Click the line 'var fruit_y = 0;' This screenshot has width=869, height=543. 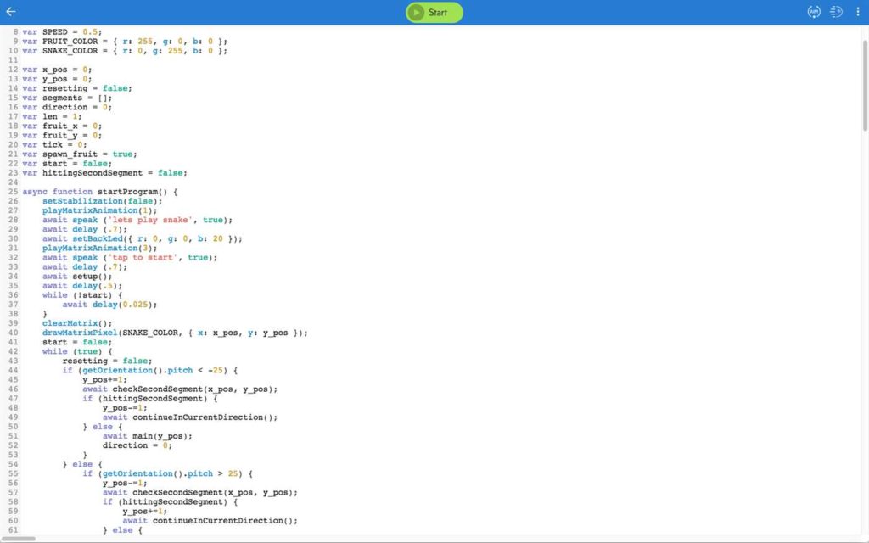tap(62, 136)
